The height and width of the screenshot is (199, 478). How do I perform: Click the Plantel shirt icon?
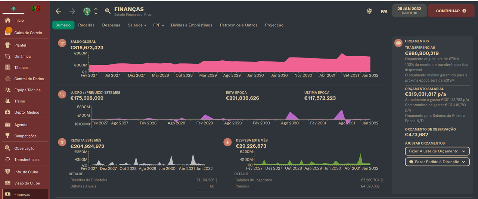(x=7, y=45)
